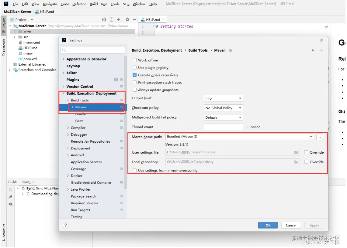Open the Maven home path dropdown arrow
The height and width of the screenshot is (248, 347).
311,137
